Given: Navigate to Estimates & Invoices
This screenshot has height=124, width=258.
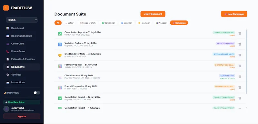Looking at the screenshot, I should 22,59.
